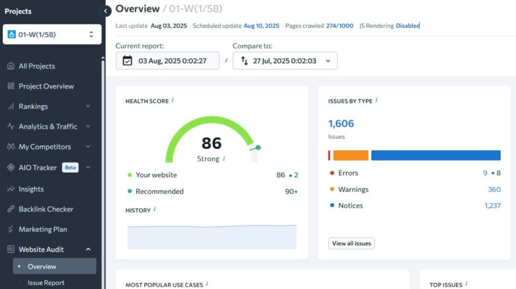Click the Project Overview grid icon

click(x=11, y=86)
